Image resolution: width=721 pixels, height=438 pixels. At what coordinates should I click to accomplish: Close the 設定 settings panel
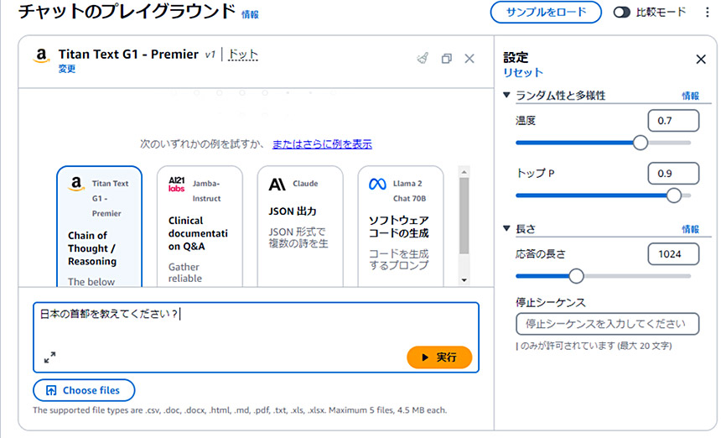(701, 60)
